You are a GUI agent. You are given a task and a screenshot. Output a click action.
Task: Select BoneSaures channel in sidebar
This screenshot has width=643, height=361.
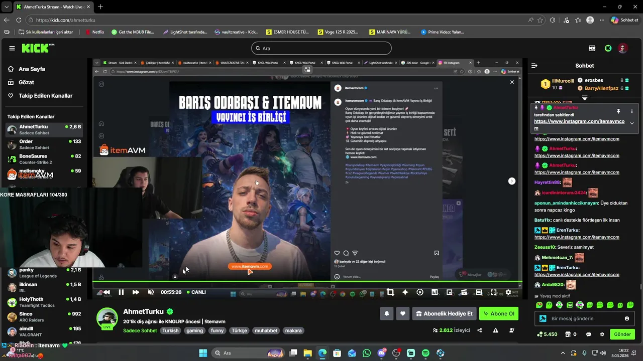pos(44,159)
